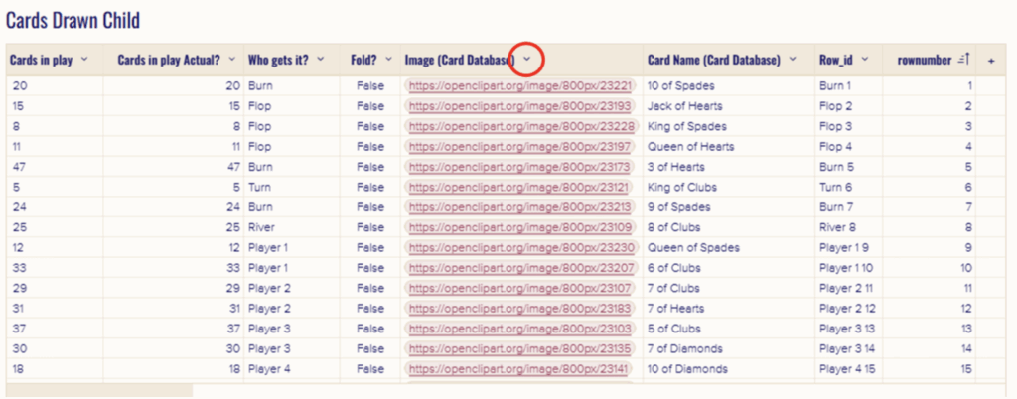Open the Jack of Hearts image link

[x=518, y=106]
